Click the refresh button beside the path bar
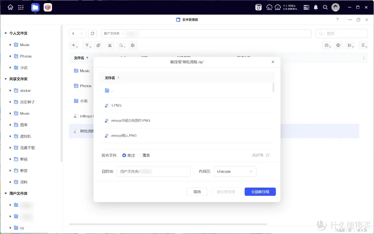374x234 pixels. click(92, 34)
